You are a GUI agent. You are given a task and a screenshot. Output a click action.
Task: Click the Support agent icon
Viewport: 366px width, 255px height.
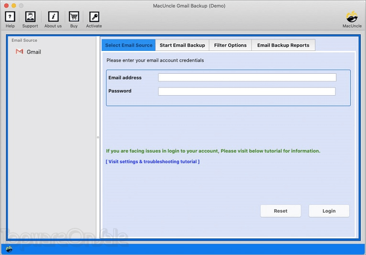[x=31, y=17]
